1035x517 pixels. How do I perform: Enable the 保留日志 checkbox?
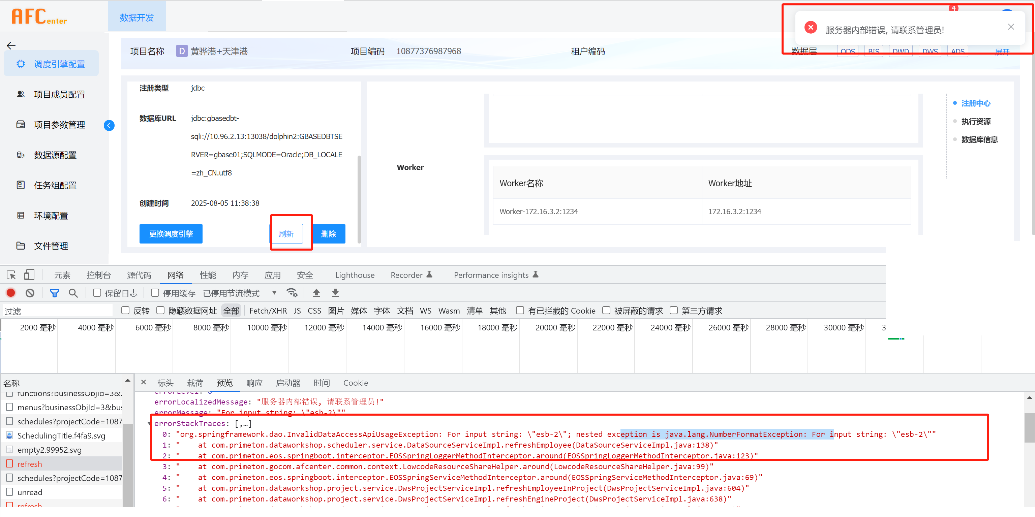97,293
